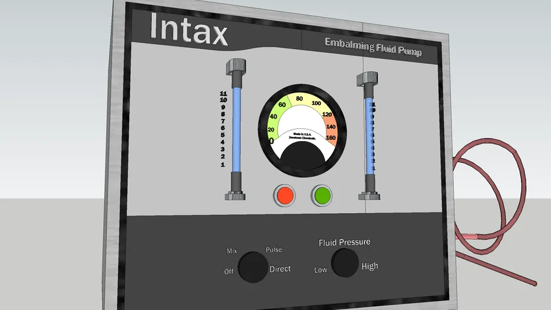Click the top cap of left tube
551x310 pixels.
(235, 65)
